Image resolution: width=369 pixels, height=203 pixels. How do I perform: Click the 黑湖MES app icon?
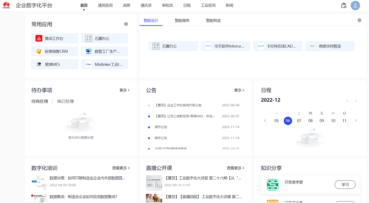pos(39,64)
